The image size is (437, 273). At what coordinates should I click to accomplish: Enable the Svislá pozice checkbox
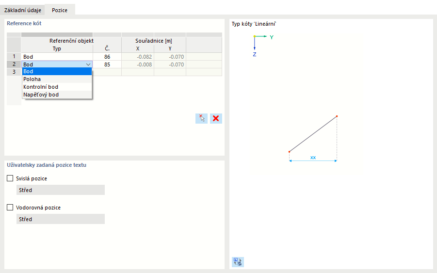tap(10, 178)
